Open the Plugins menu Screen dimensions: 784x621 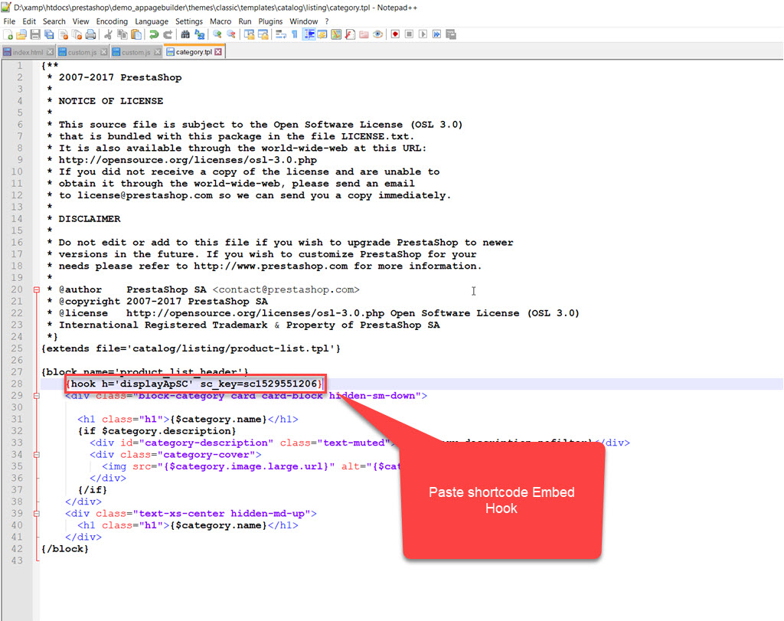pyautogui.click(x=270, y=21)
